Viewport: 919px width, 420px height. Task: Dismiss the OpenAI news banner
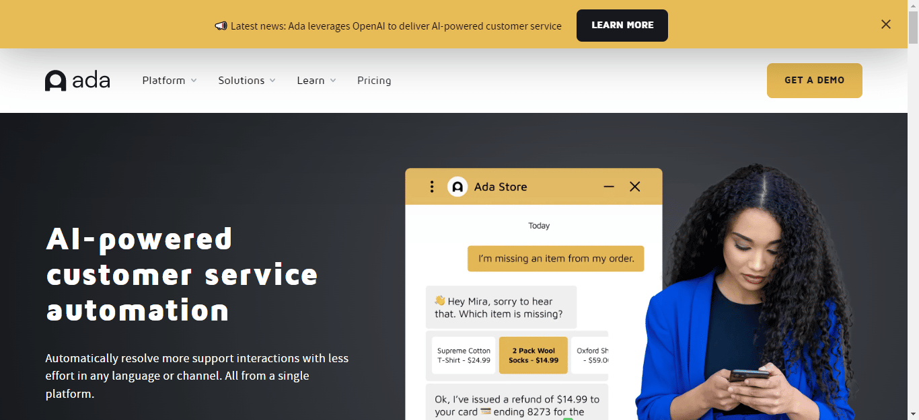point(886,24)
